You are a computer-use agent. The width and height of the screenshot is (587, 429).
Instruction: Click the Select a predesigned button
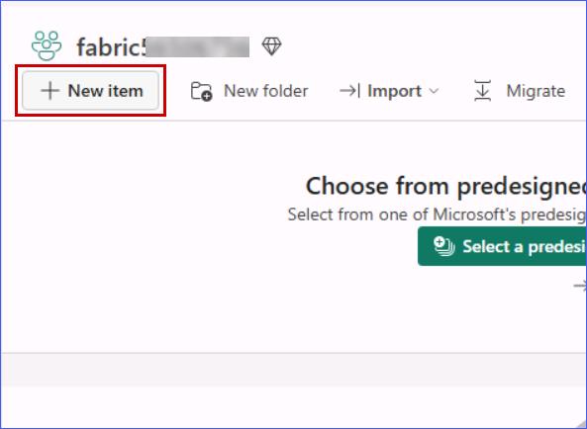502,246
